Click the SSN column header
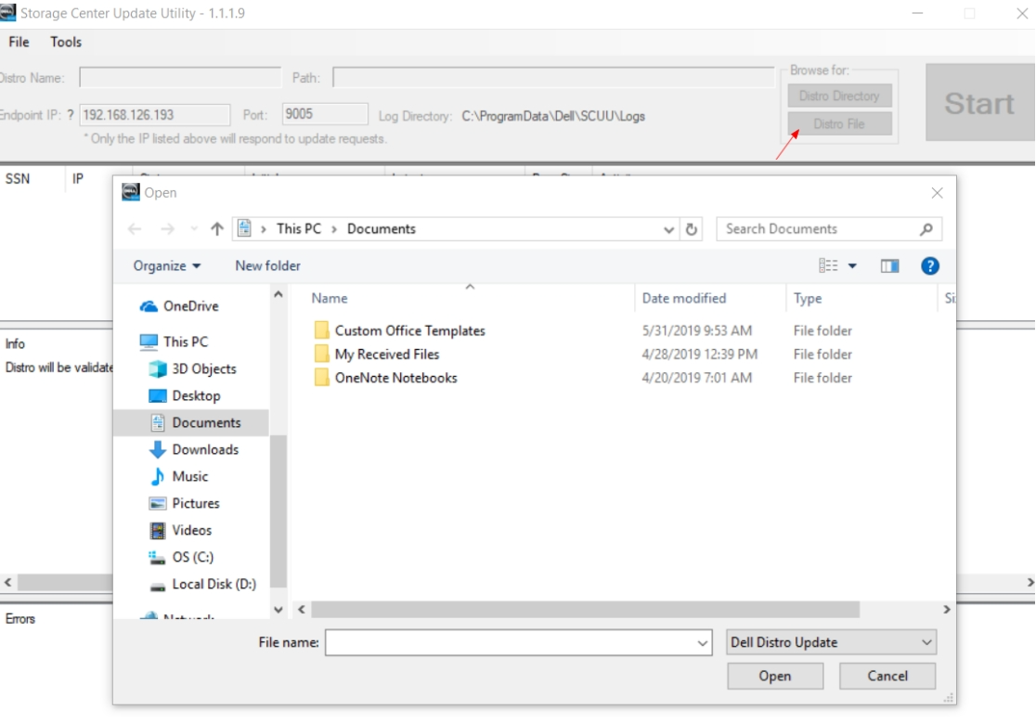The image size is (1036, 723). 18,179
